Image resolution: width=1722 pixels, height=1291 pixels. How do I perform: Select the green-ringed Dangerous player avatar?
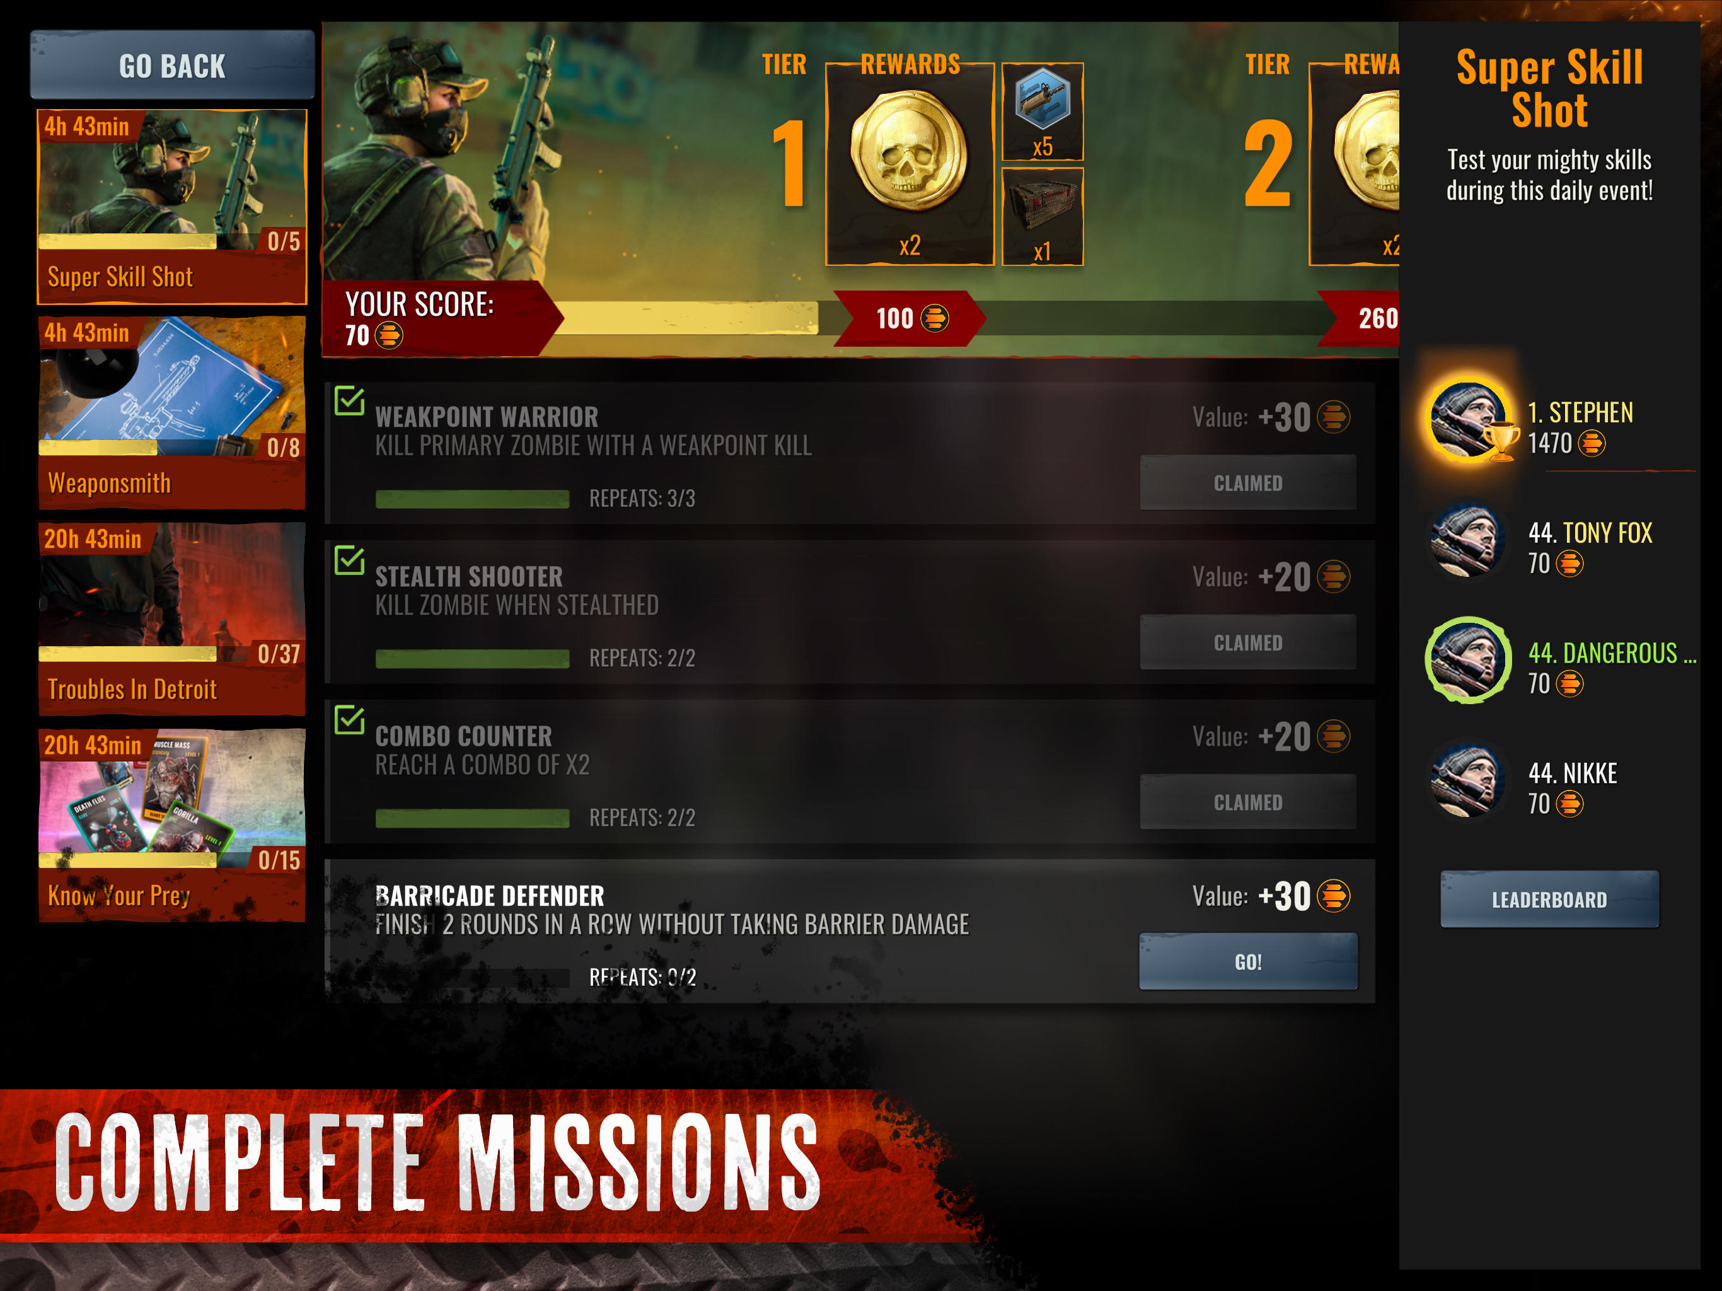click(1467, 660)
